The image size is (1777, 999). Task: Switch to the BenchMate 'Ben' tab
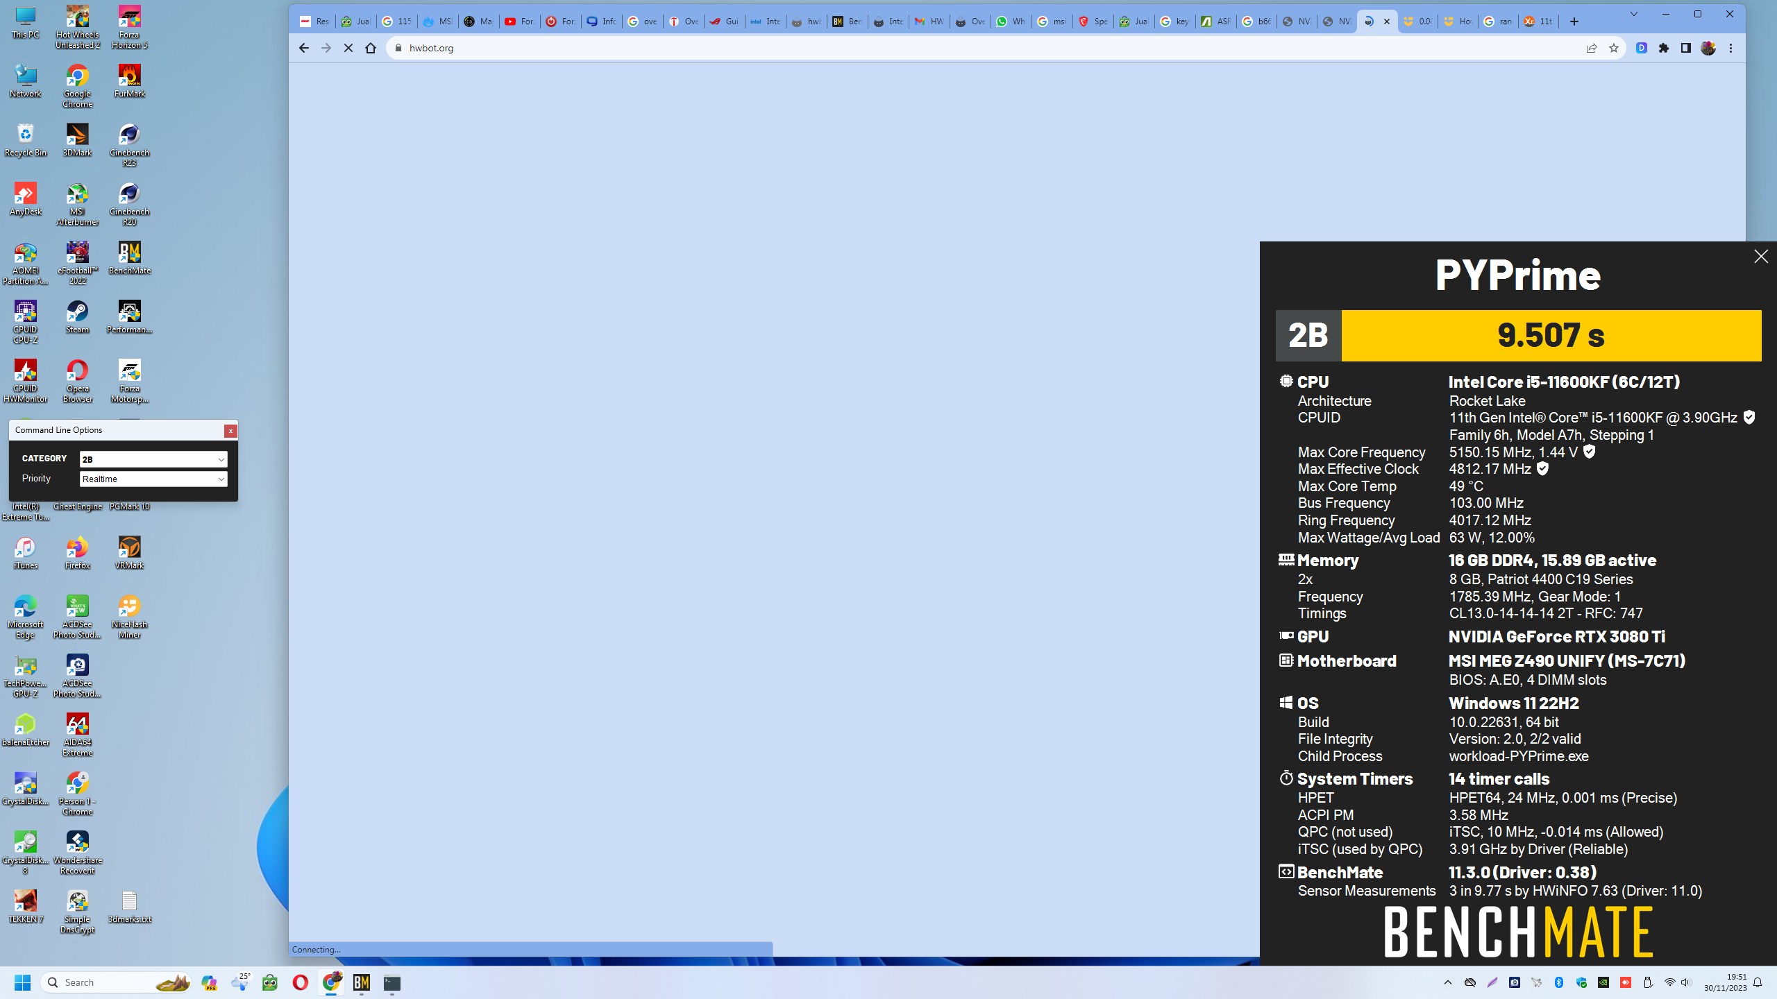pos(847,22)
